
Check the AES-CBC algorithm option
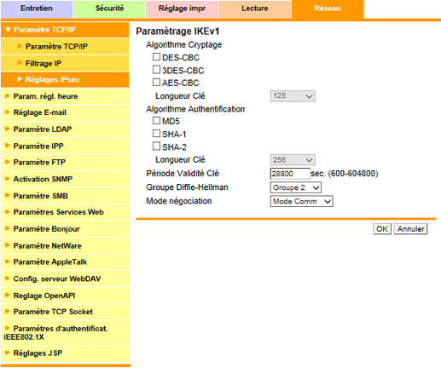coord(156,82)
